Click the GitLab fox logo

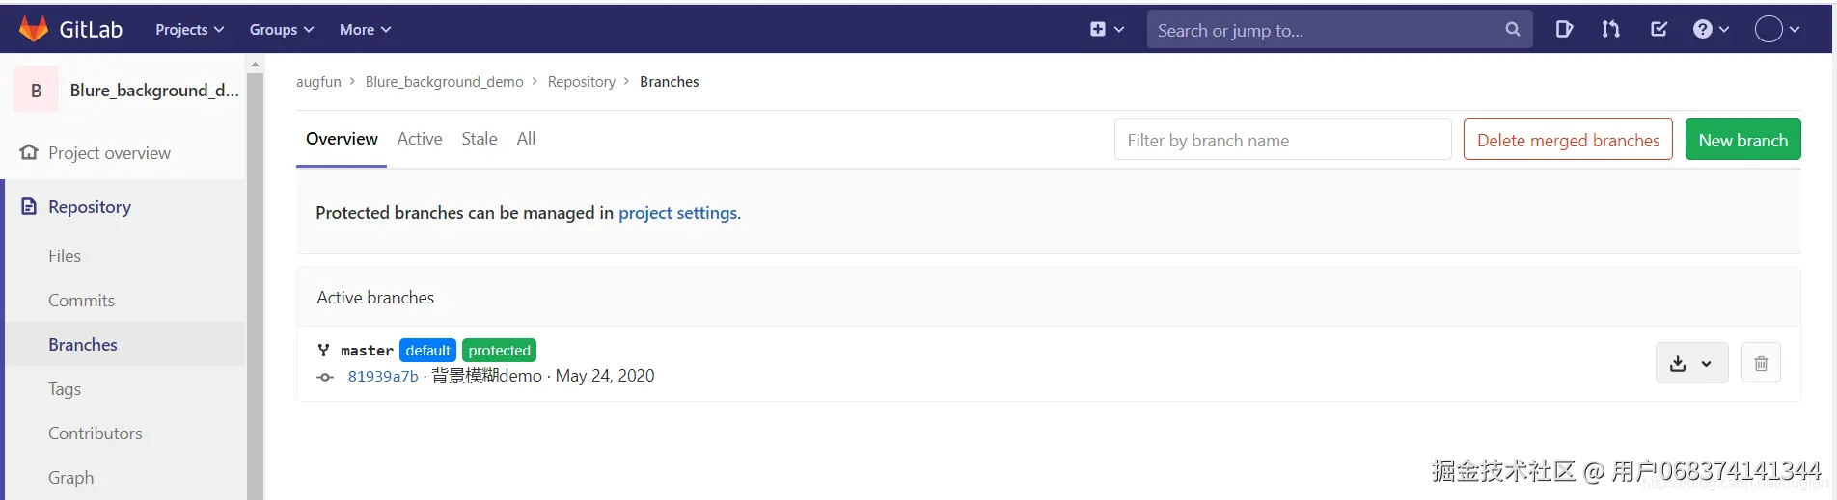[34, 29]
